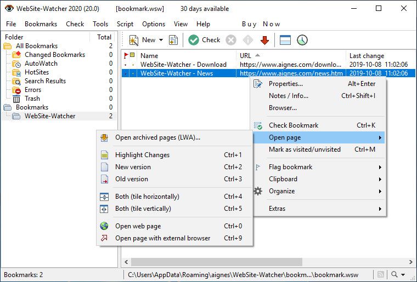Expand the Flag bookmark submenu
The height and width of the screenshot is (282, 417).
pos(319,167)
